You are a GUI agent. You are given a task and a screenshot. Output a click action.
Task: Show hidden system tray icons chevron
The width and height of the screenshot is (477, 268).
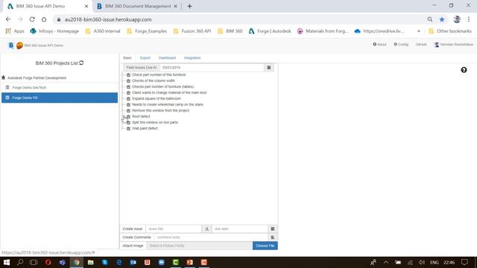pyautogui.click(x=386, y=262)
